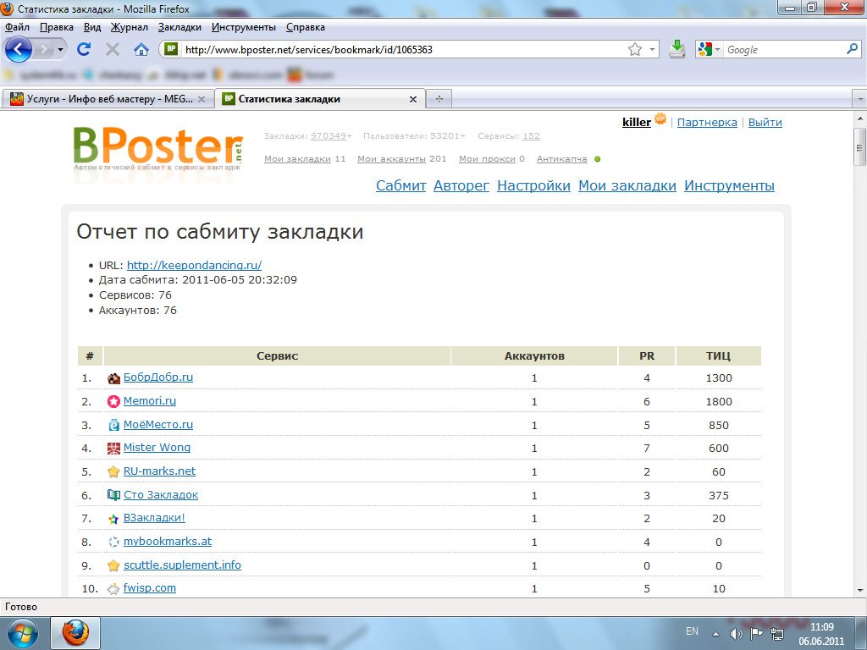The image size is (867, 650).
Task: Show hidden tray icons arrow
Action: [x=716, y=634]
